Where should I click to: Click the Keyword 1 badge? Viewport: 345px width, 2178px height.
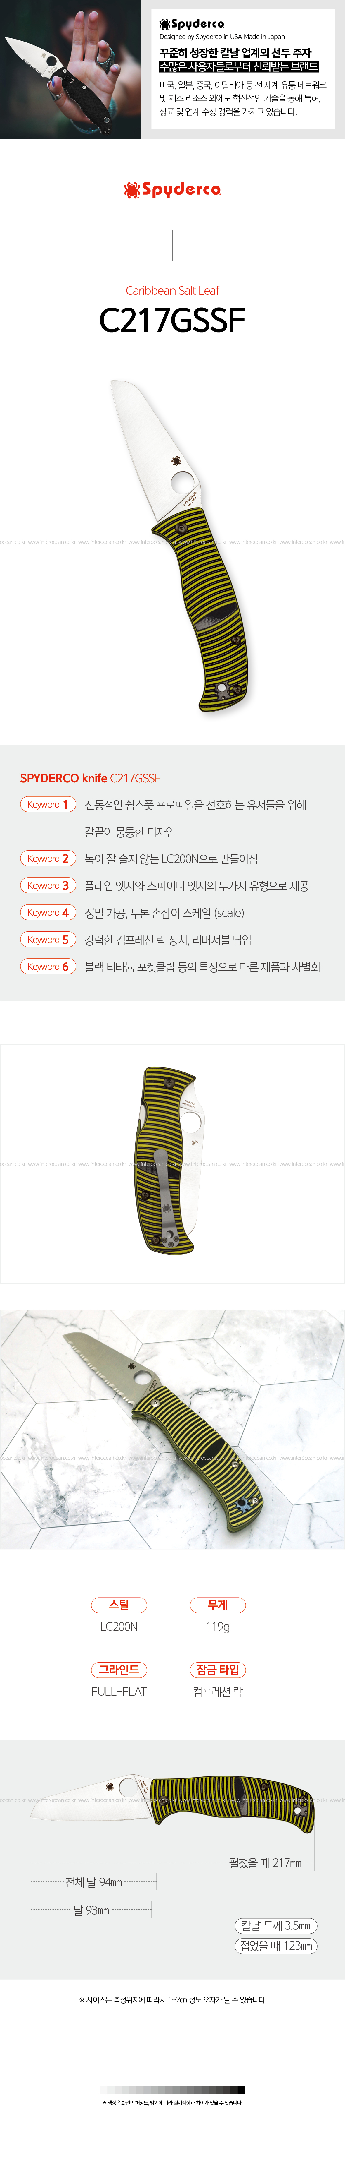48,804
